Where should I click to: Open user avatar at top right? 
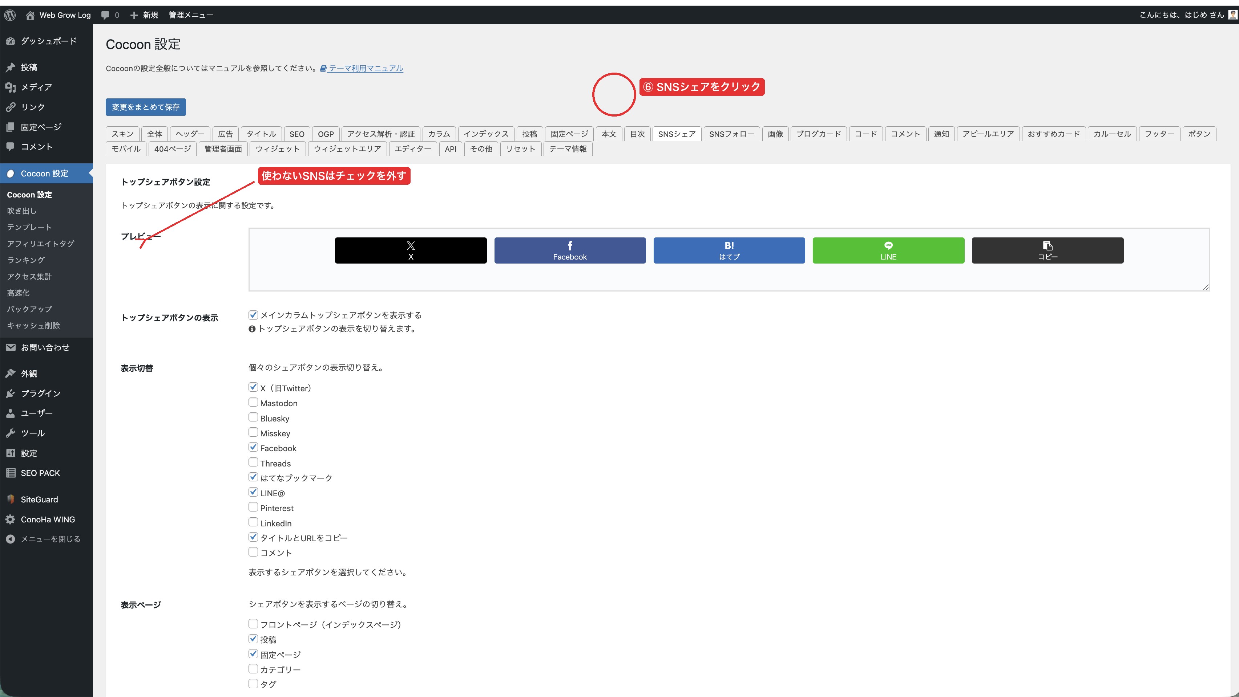pos(1232,15)
